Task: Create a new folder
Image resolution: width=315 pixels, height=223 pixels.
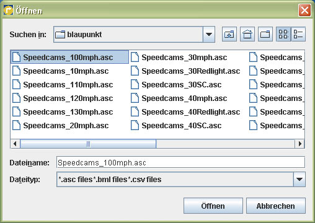Action: [x=265, y=34]
